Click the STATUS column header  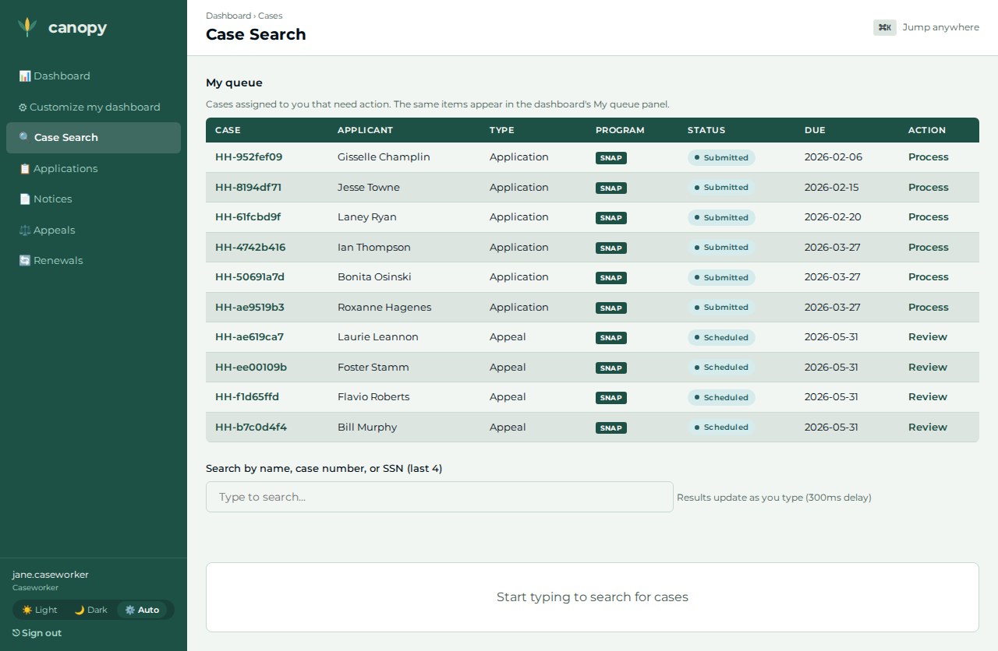coord(706,130)
